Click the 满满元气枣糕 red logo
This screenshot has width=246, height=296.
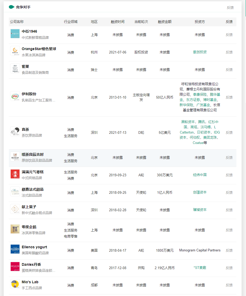click(15, 174)
